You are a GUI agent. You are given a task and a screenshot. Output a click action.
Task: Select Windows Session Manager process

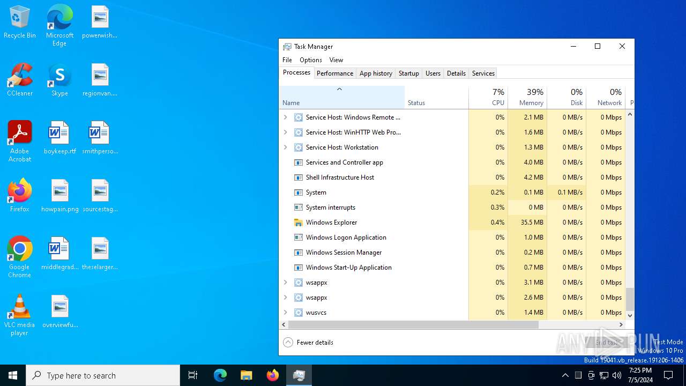[452, 253]
